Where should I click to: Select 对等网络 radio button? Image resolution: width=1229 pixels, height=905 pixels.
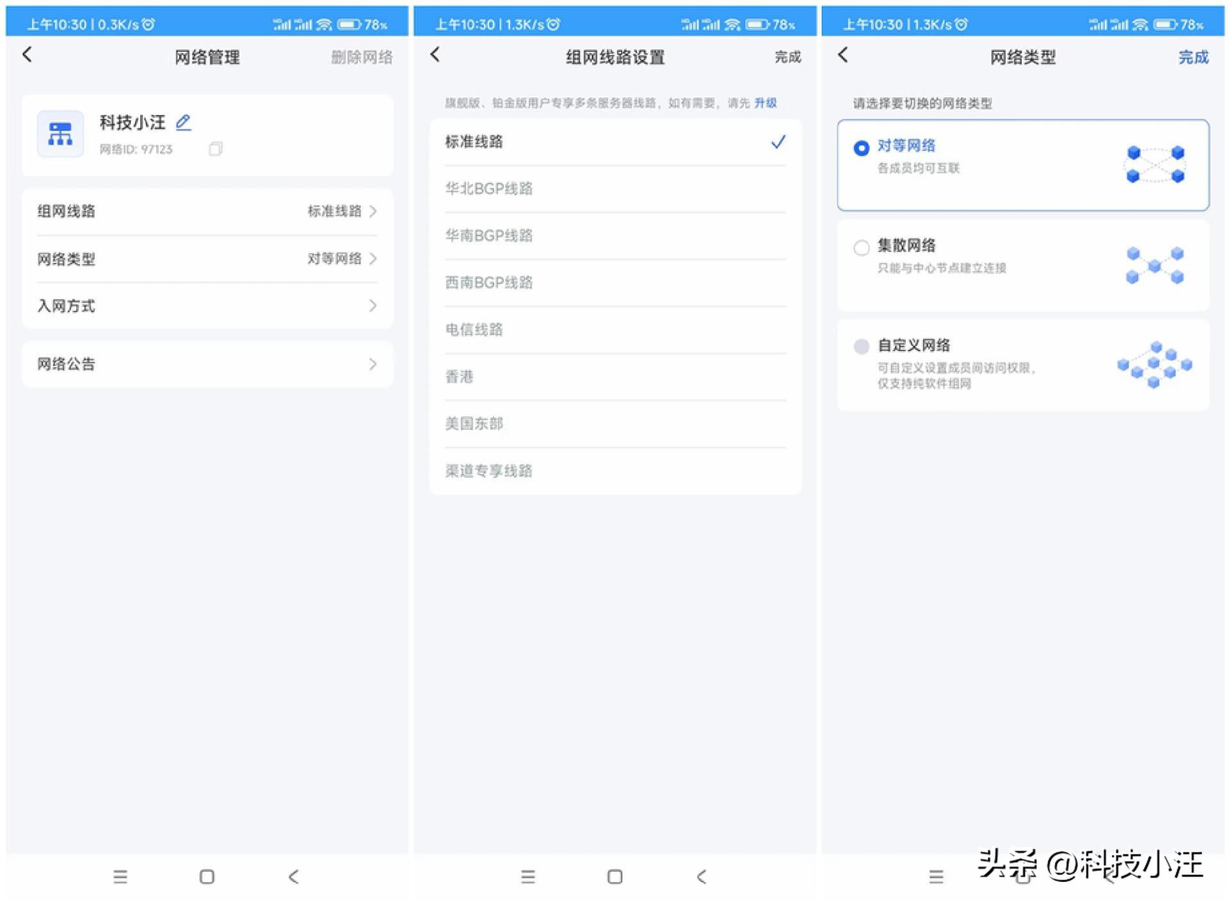[x=862, y=148]
